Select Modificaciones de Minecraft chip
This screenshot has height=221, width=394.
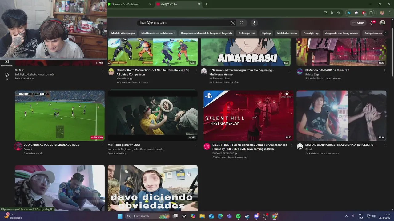[158, 33]
